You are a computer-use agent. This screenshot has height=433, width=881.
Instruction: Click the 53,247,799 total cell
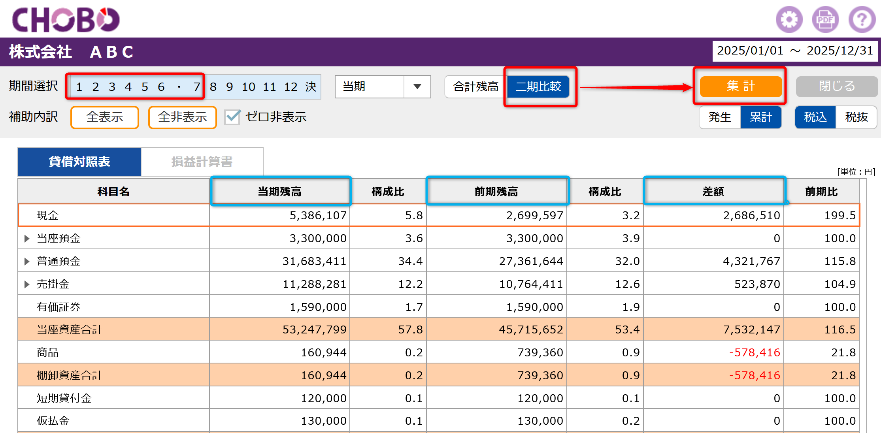(x=280, y=329)
